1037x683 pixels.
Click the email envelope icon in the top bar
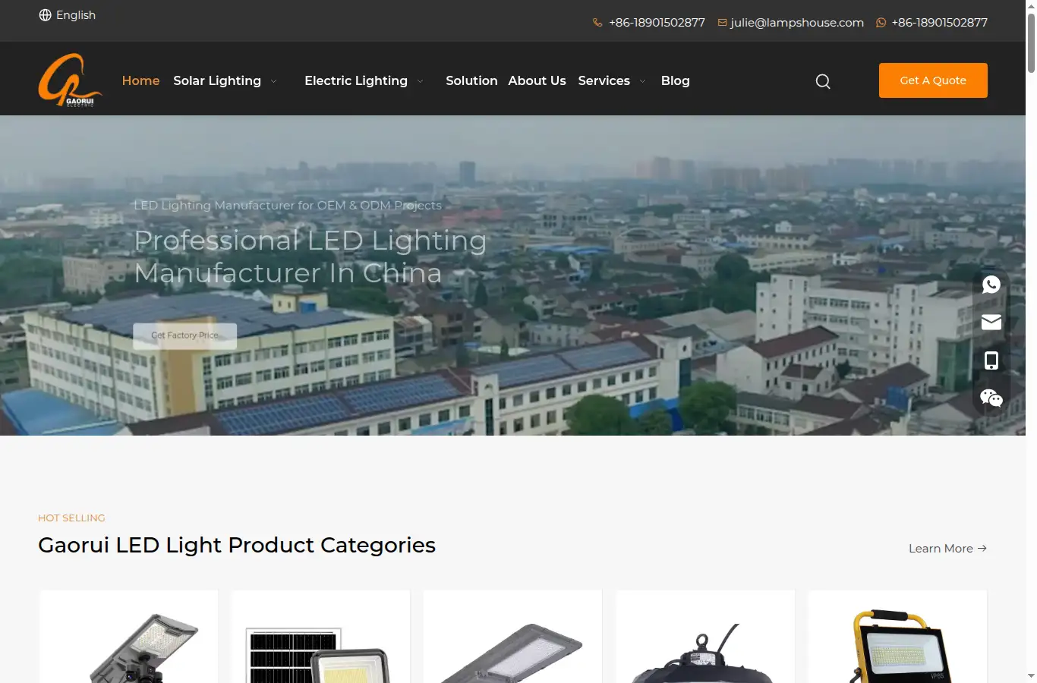point(723,23)
